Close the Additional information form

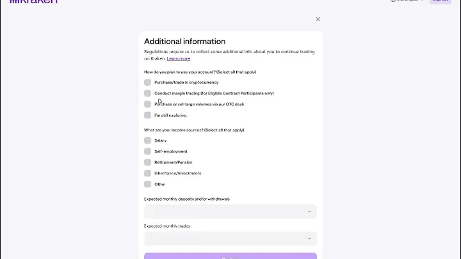click(318, 19)
